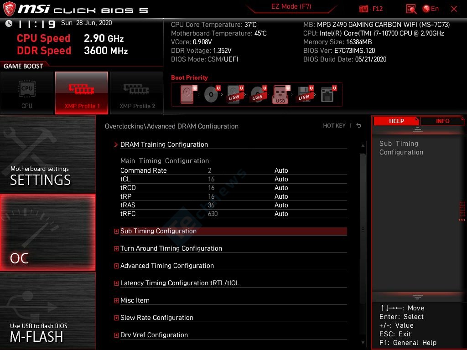The image size is (467, 350).
Task: Select the network boot device icon
Action: pyautogui.click(x=328, y=94)
